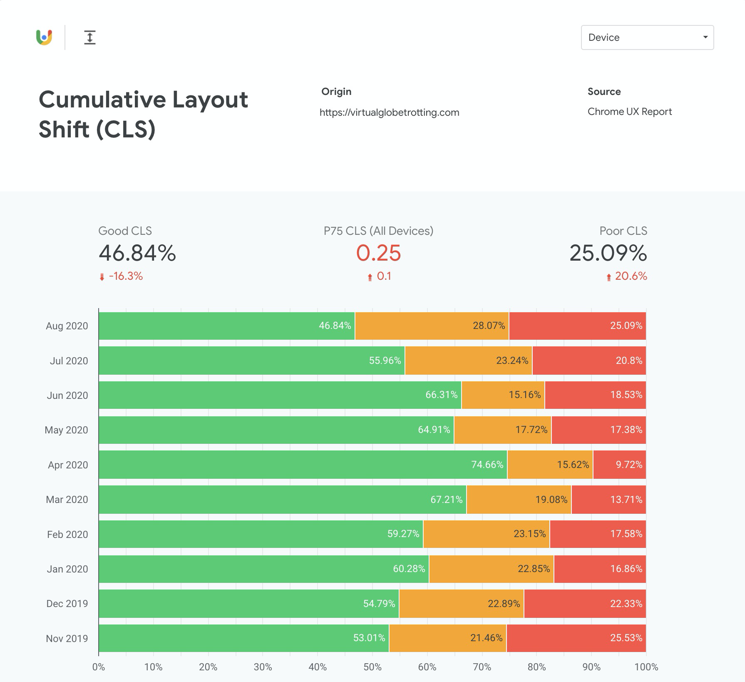Select the Dec 2019 green bar 54.79%
This screenshot has height=682, width=745.
pos(249,603)
